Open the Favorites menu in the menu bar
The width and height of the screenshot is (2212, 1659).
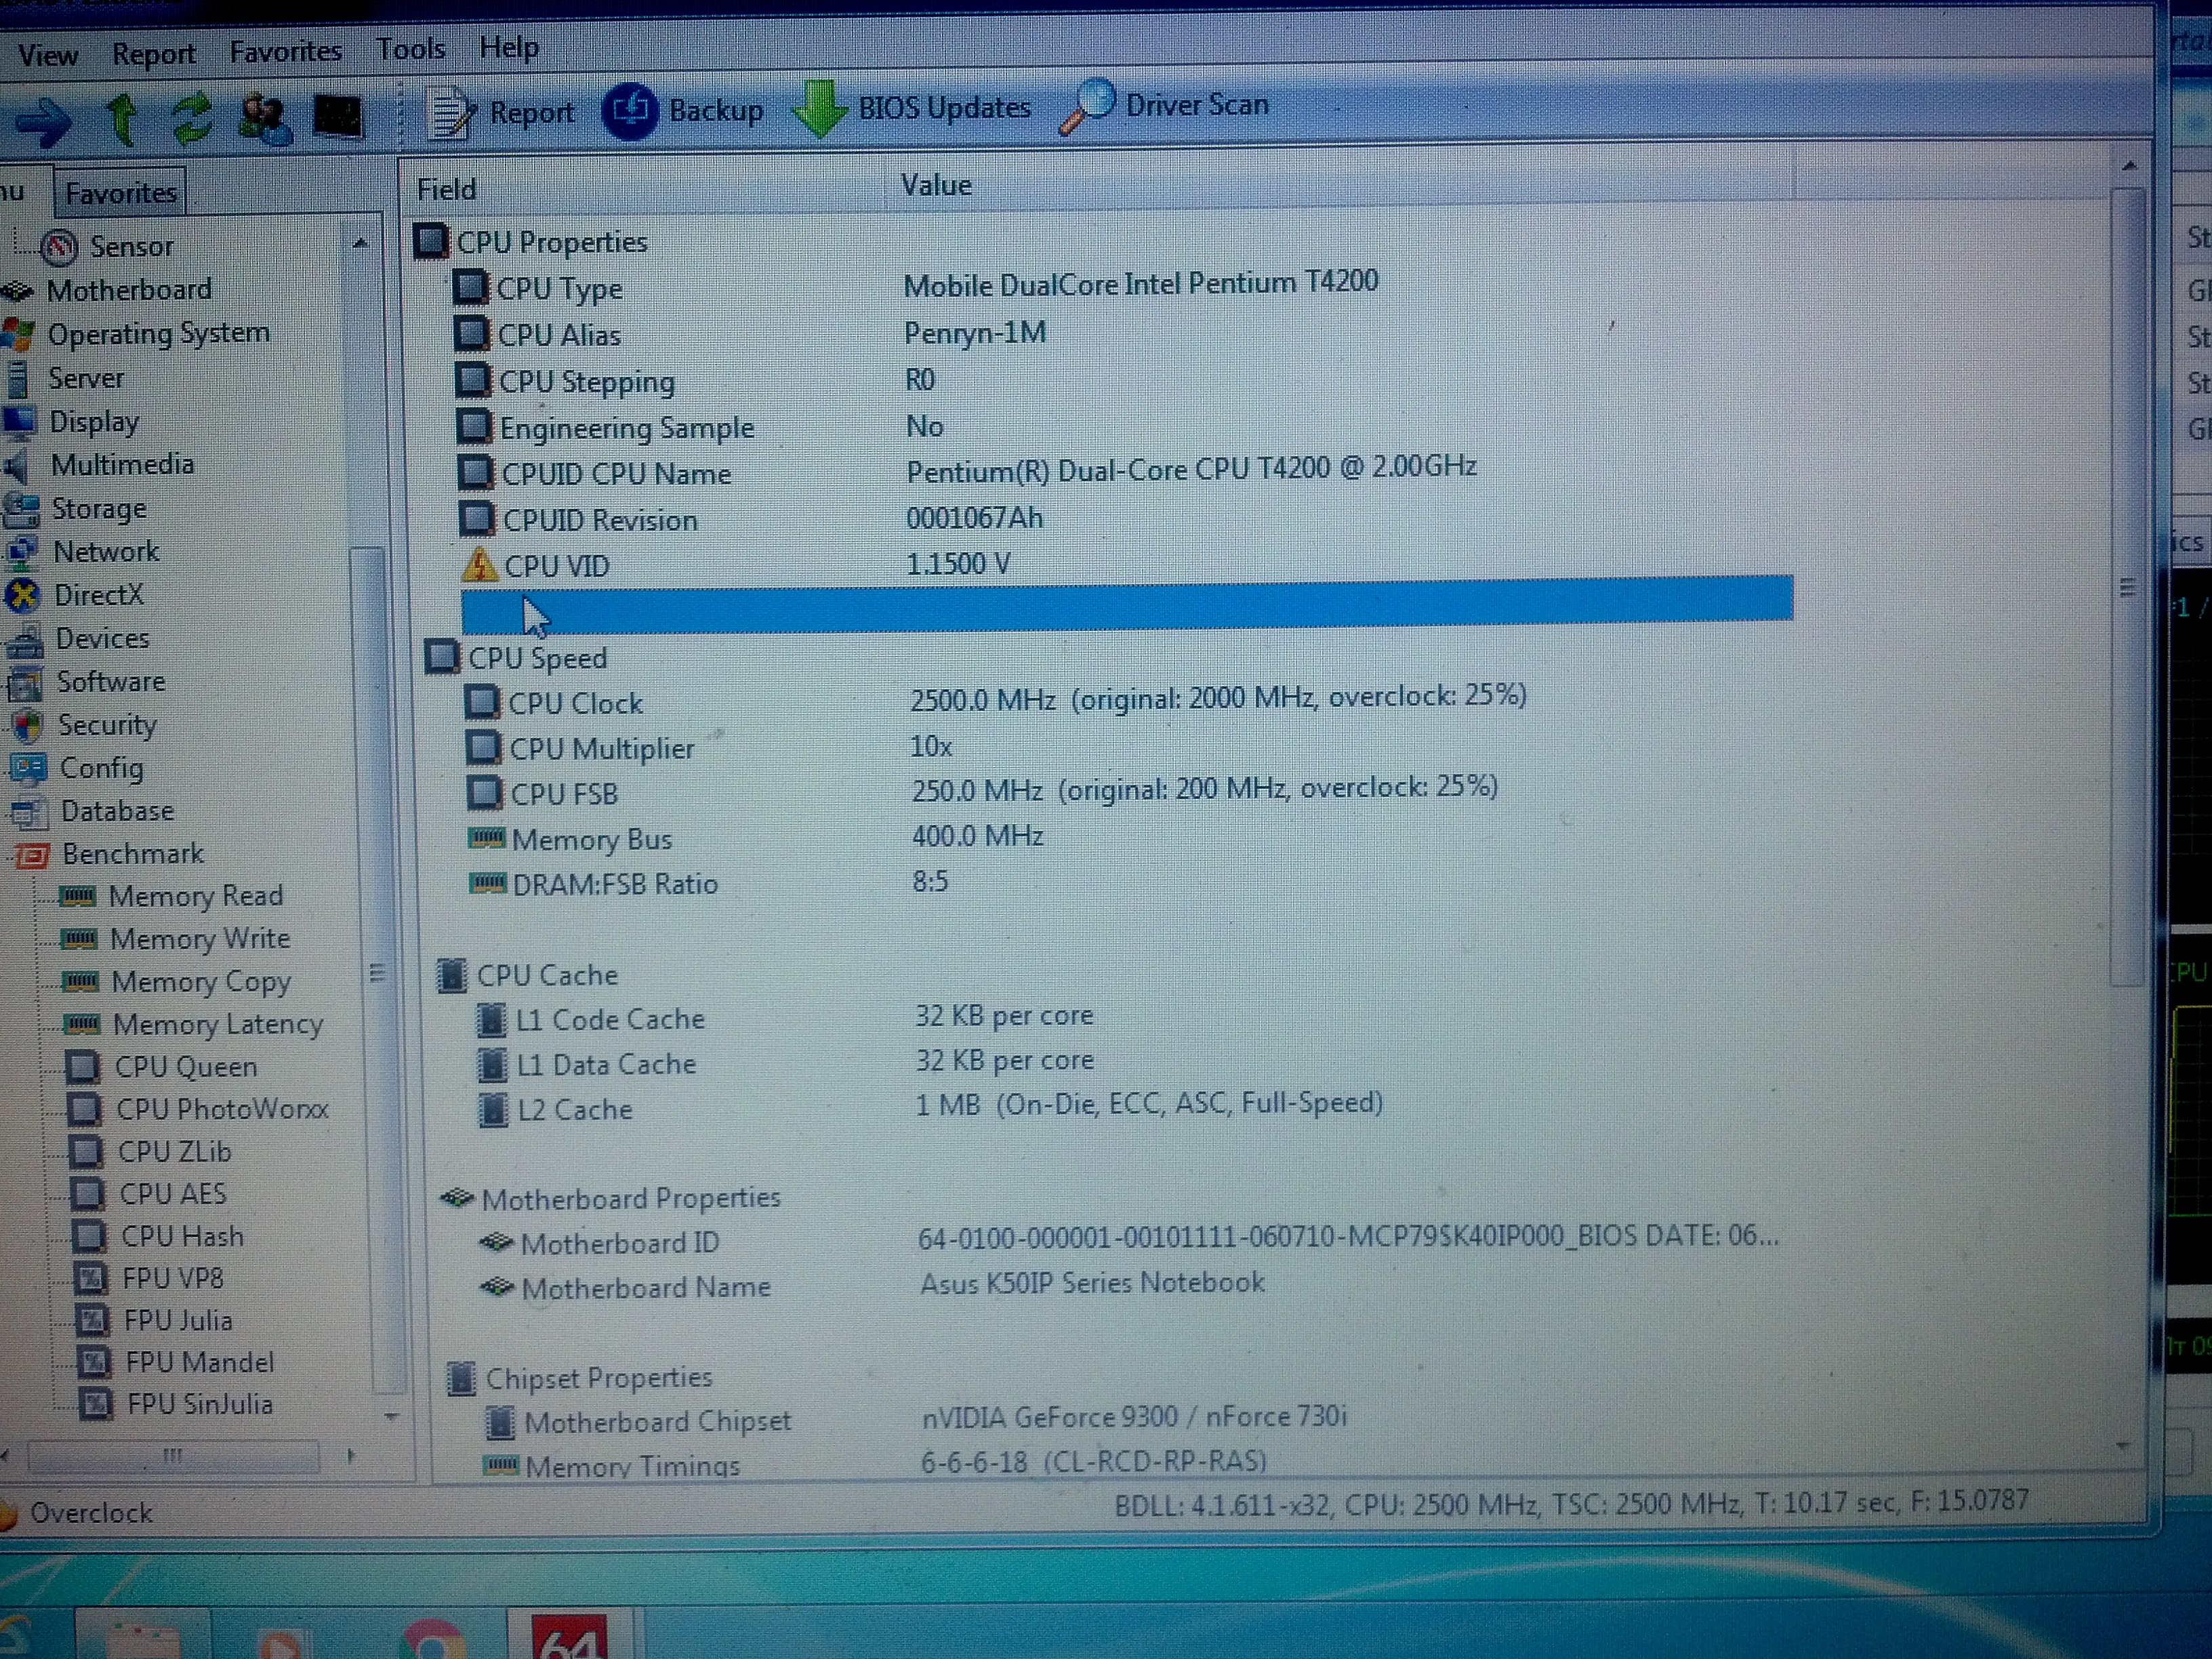285,51
